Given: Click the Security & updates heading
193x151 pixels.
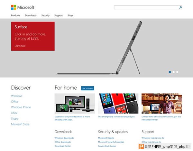Looking at the screenshot, I should click(113, 132).
